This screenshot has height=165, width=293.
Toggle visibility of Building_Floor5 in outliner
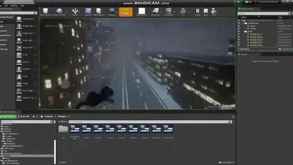[x=239, y=45]
